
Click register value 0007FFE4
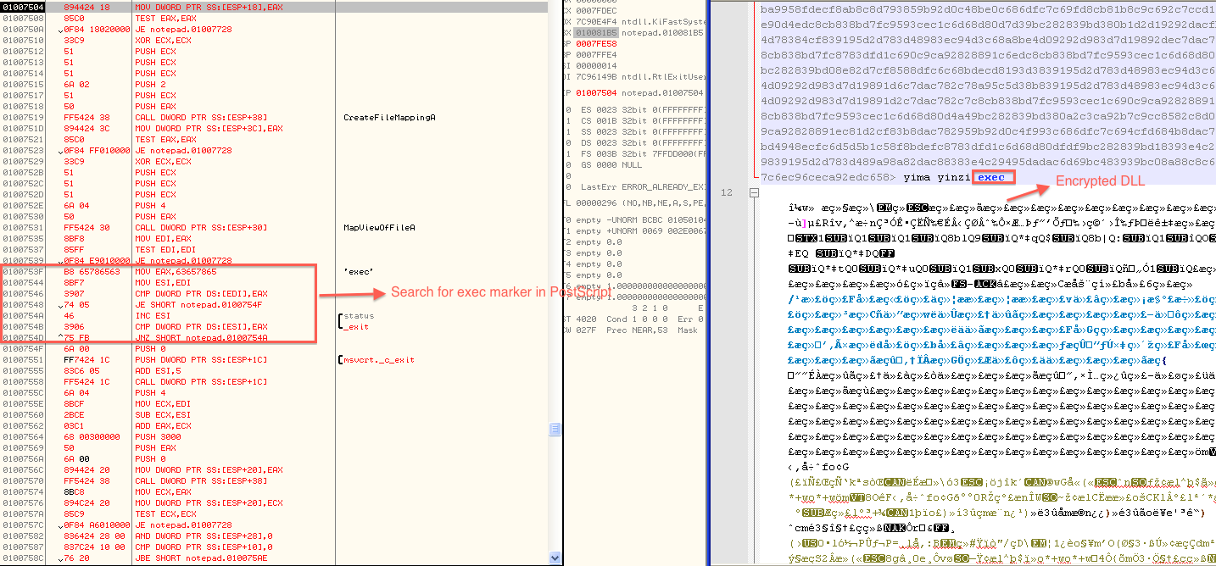[x=596, y=53]
